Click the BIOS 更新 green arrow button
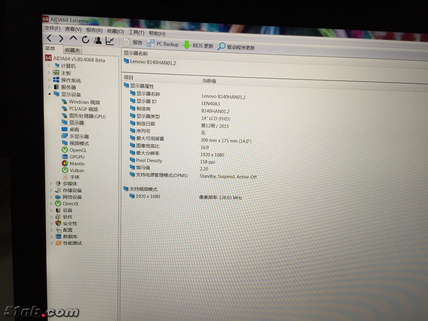The width and height of the screenshot is (428, 321). 198,46
